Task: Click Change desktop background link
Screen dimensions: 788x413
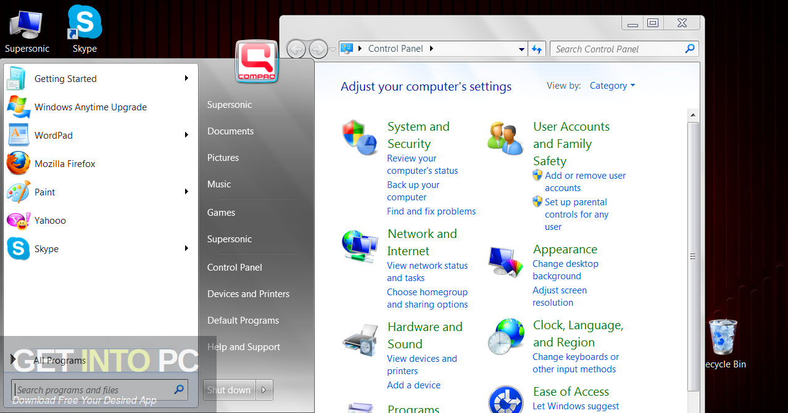Action: coord(565,270)
